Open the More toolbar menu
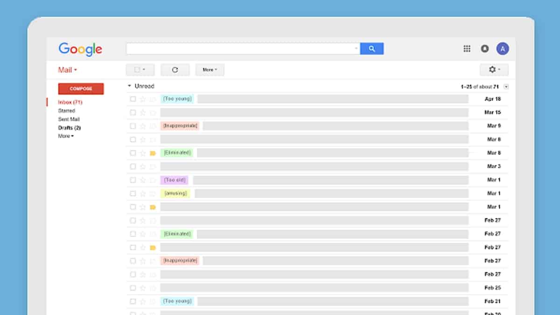560x315 pixels. pyautogui.click(x=209, y=69)
